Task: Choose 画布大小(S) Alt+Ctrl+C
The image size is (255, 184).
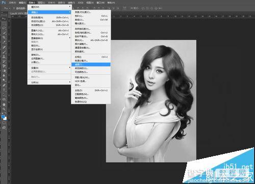Action: pyautogui.click(x=49, y=34)
